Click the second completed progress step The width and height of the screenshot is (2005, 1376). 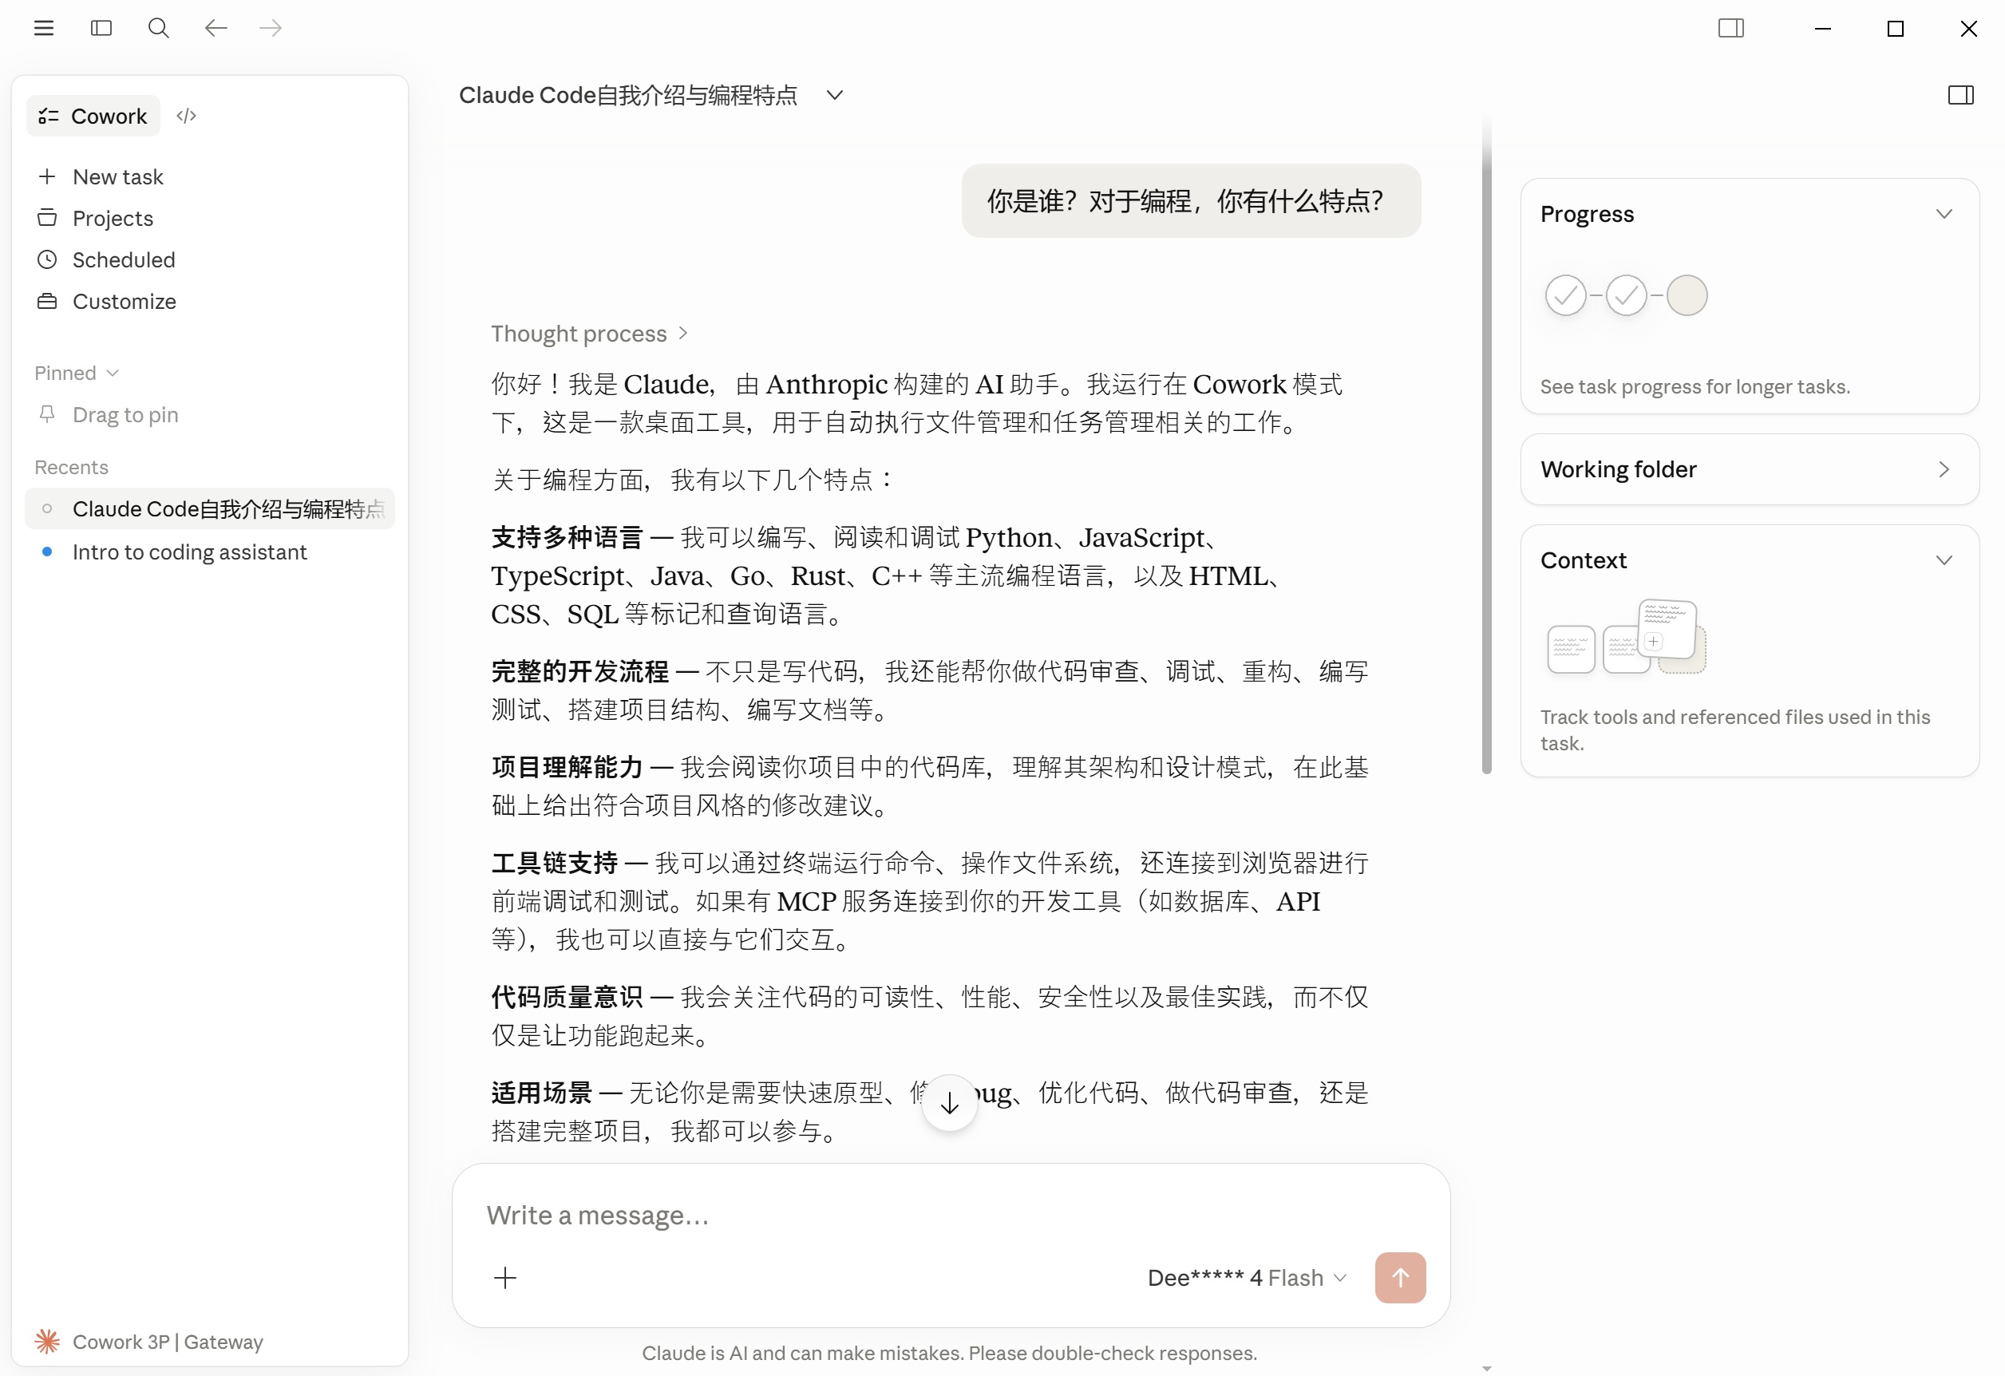tap(1625, 296)
